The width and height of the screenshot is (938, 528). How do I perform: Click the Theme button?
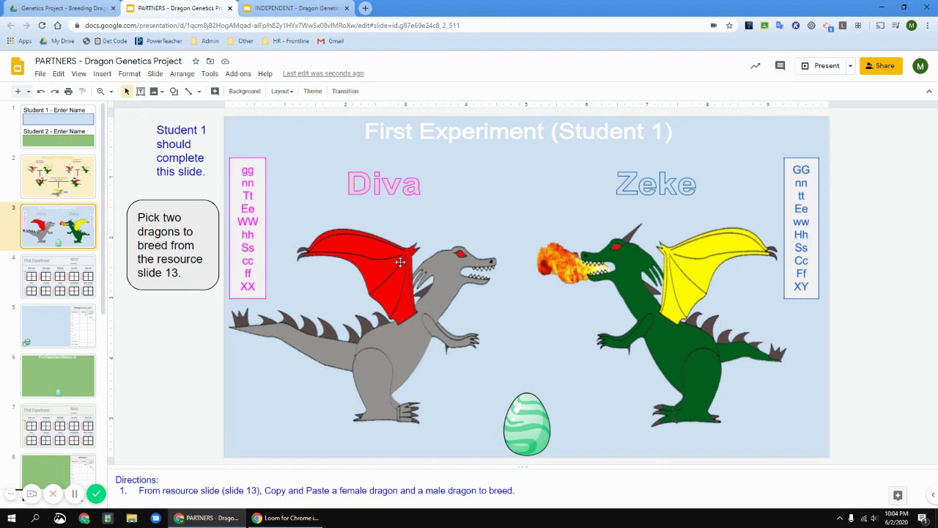tap(312, 91)
